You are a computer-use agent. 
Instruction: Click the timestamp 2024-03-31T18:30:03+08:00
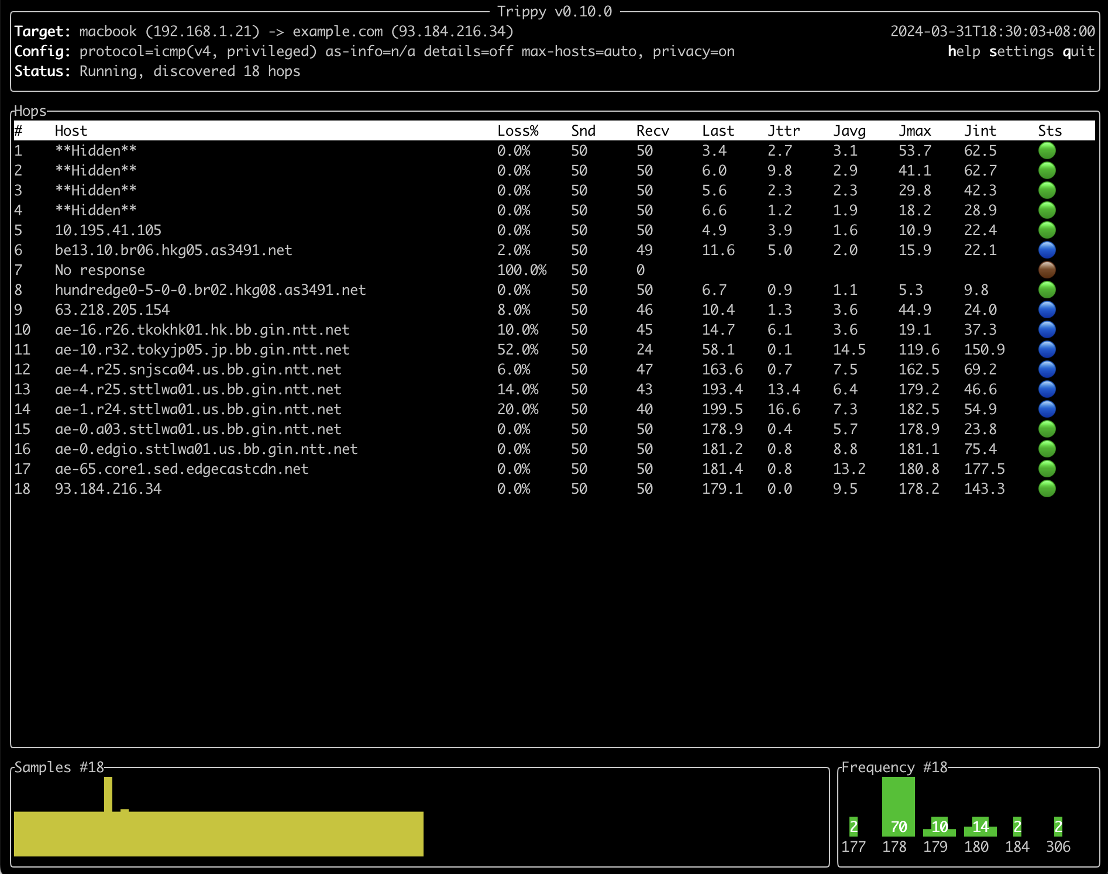992,32
